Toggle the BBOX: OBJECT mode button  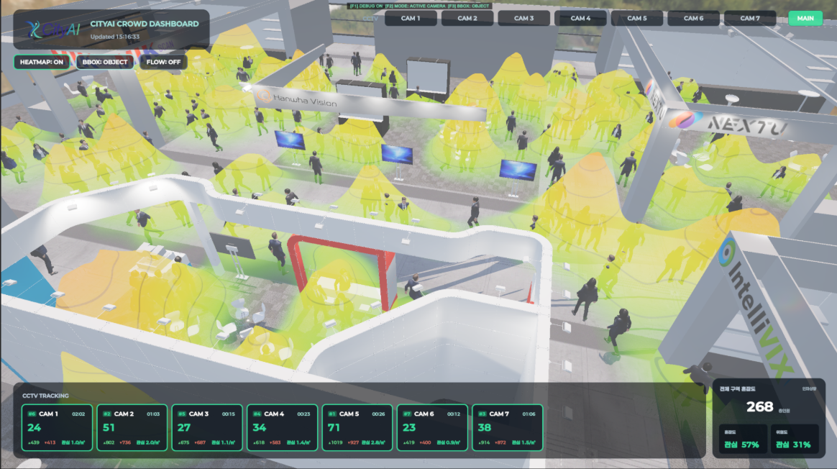click(x=105, y=62)
